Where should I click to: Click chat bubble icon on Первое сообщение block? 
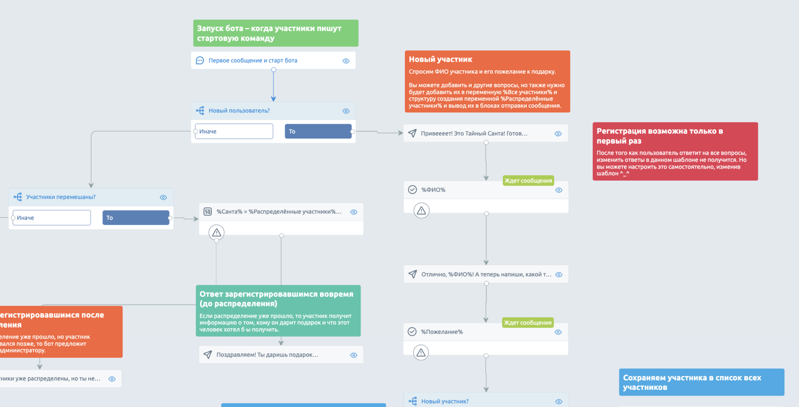(200, 60)
